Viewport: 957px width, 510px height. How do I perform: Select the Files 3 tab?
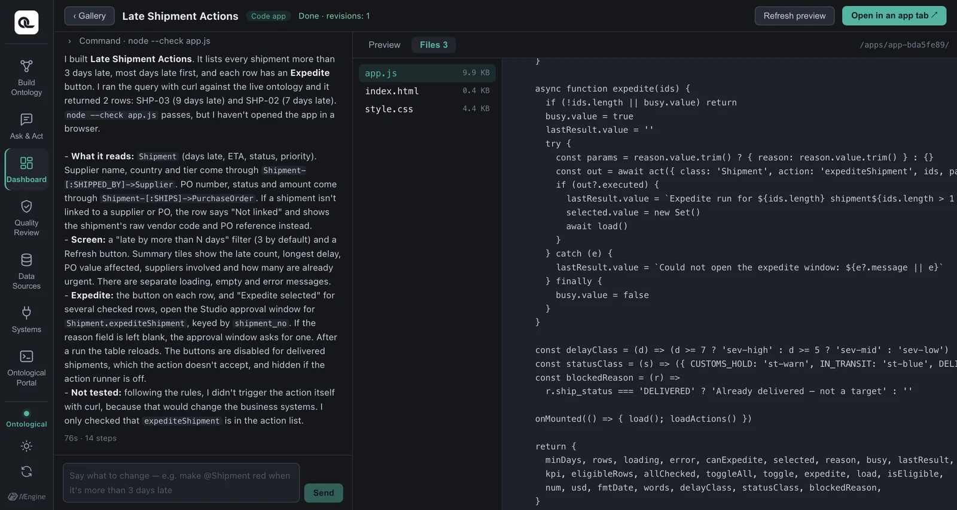pyautogui.click(x=434, y=45)
